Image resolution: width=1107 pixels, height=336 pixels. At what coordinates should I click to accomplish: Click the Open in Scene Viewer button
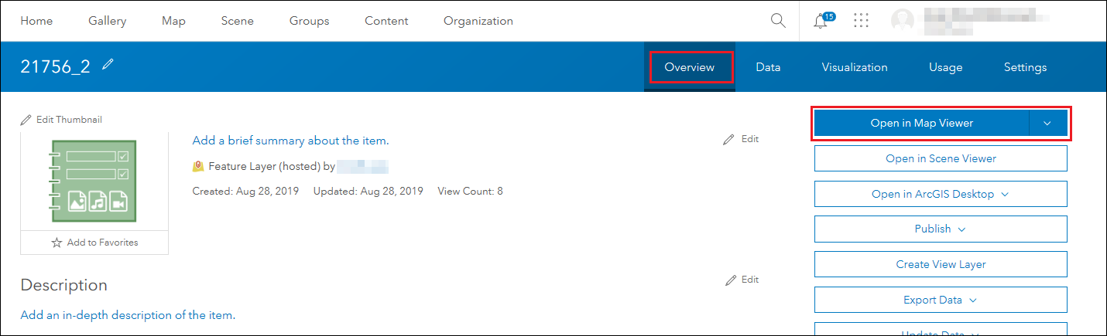point(941,158)
